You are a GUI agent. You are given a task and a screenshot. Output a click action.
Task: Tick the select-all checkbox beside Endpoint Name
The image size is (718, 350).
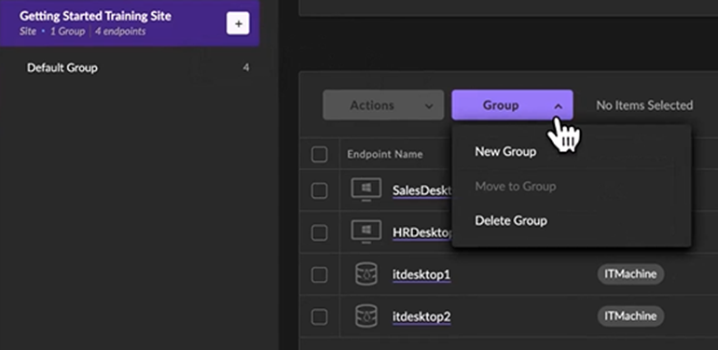pos(319,154)
